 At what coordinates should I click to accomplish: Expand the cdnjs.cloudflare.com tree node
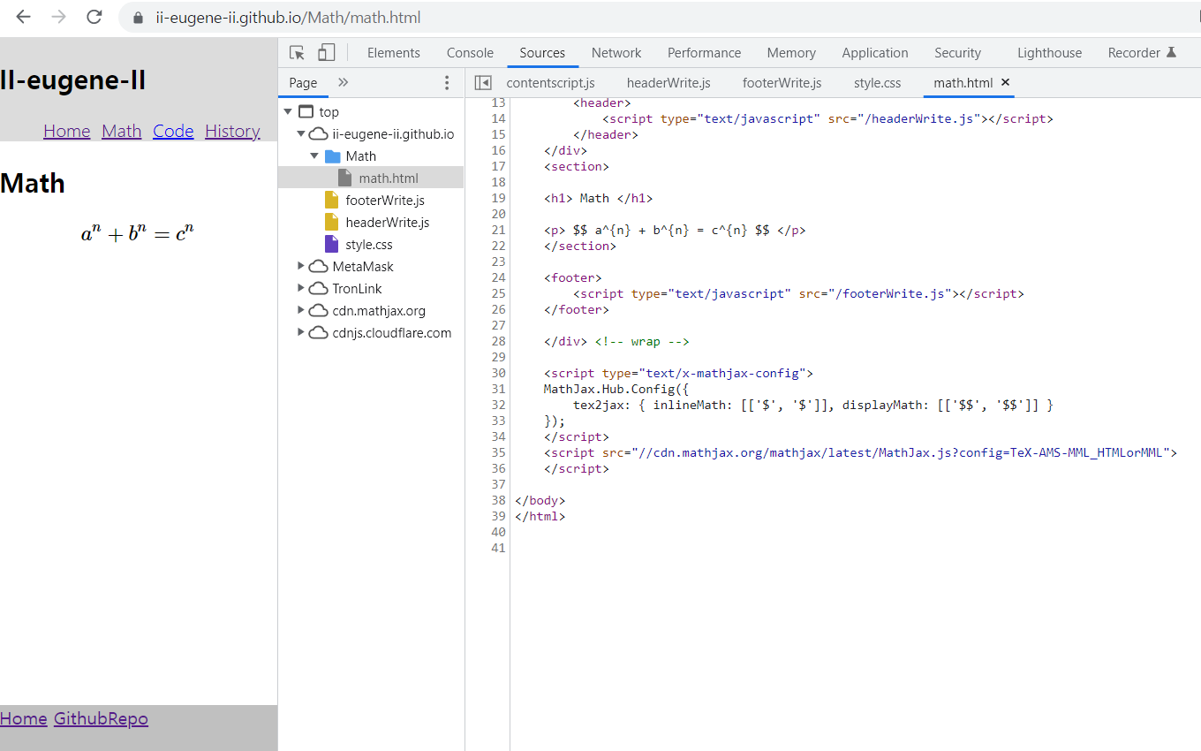[301, 332]
